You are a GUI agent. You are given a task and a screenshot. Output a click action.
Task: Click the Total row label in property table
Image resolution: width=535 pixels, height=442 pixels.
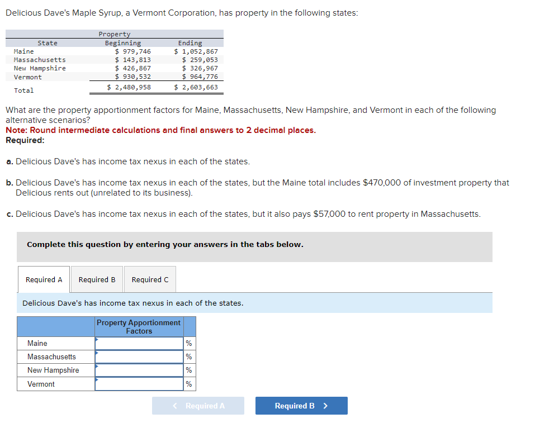click(24, 91)
